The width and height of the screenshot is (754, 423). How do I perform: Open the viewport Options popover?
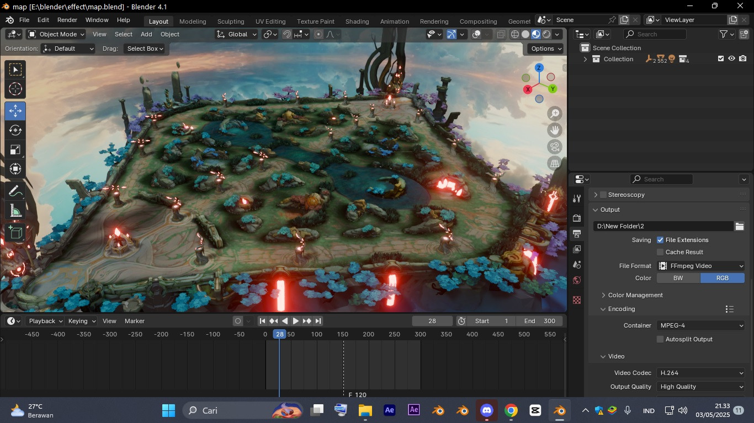click(x=546, y=49)
